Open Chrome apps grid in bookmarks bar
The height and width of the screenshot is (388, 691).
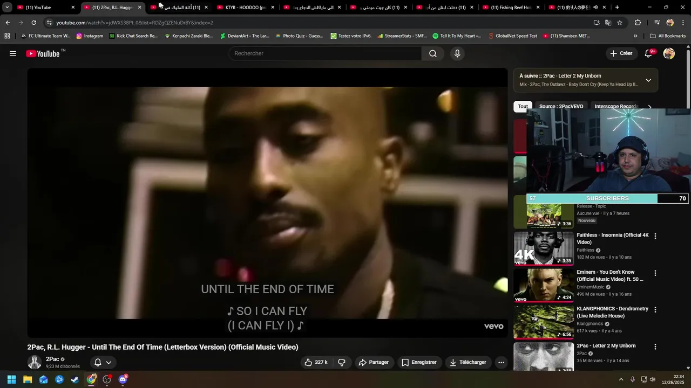(x=7, y=36)
